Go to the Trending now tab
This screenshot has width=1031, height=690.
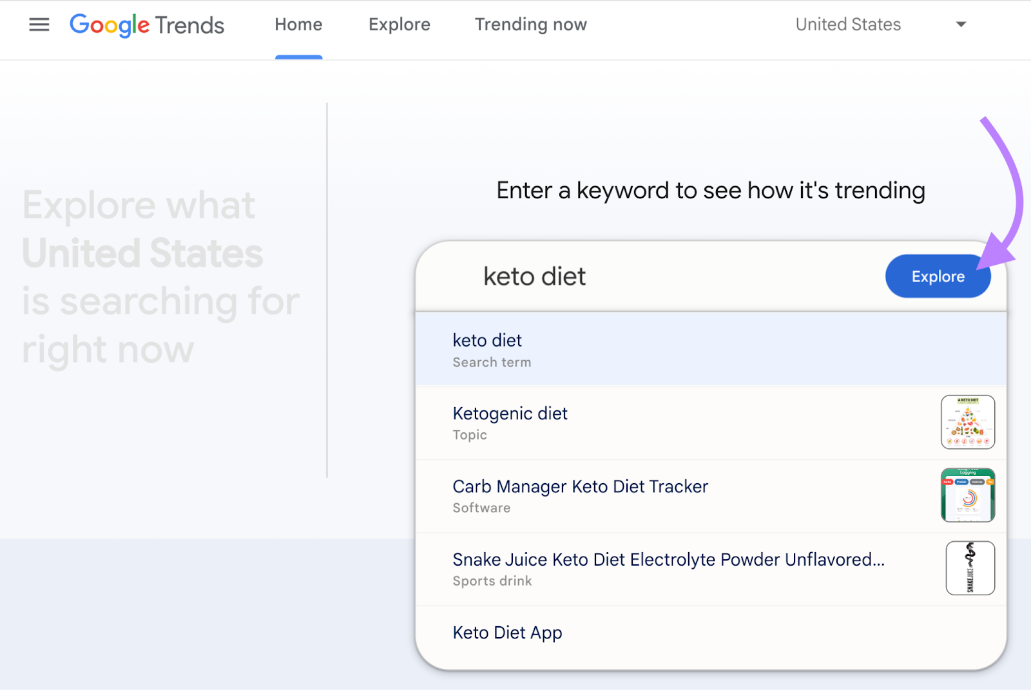click(531, 24)
